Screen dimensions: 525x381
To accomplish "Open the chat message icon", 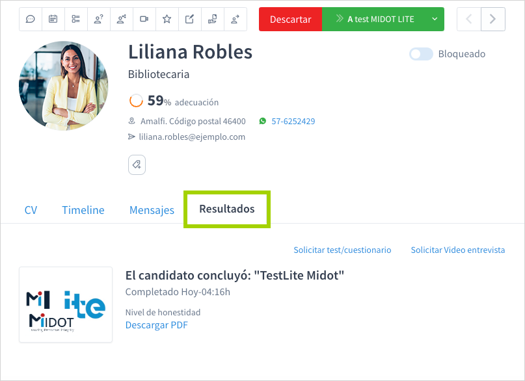I will point(30,20).
